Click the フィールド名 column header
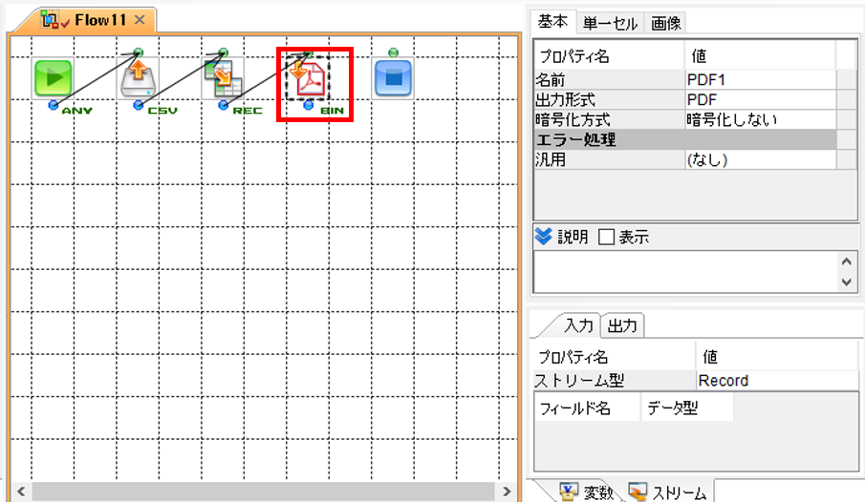Image resolution: width=865 pixels, height=502 pixels. click(x=587, y=408)
